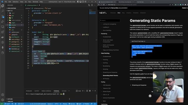Open Extensions view in activity bar
This screenshot has height=105, width=188.
pos(3,32)
